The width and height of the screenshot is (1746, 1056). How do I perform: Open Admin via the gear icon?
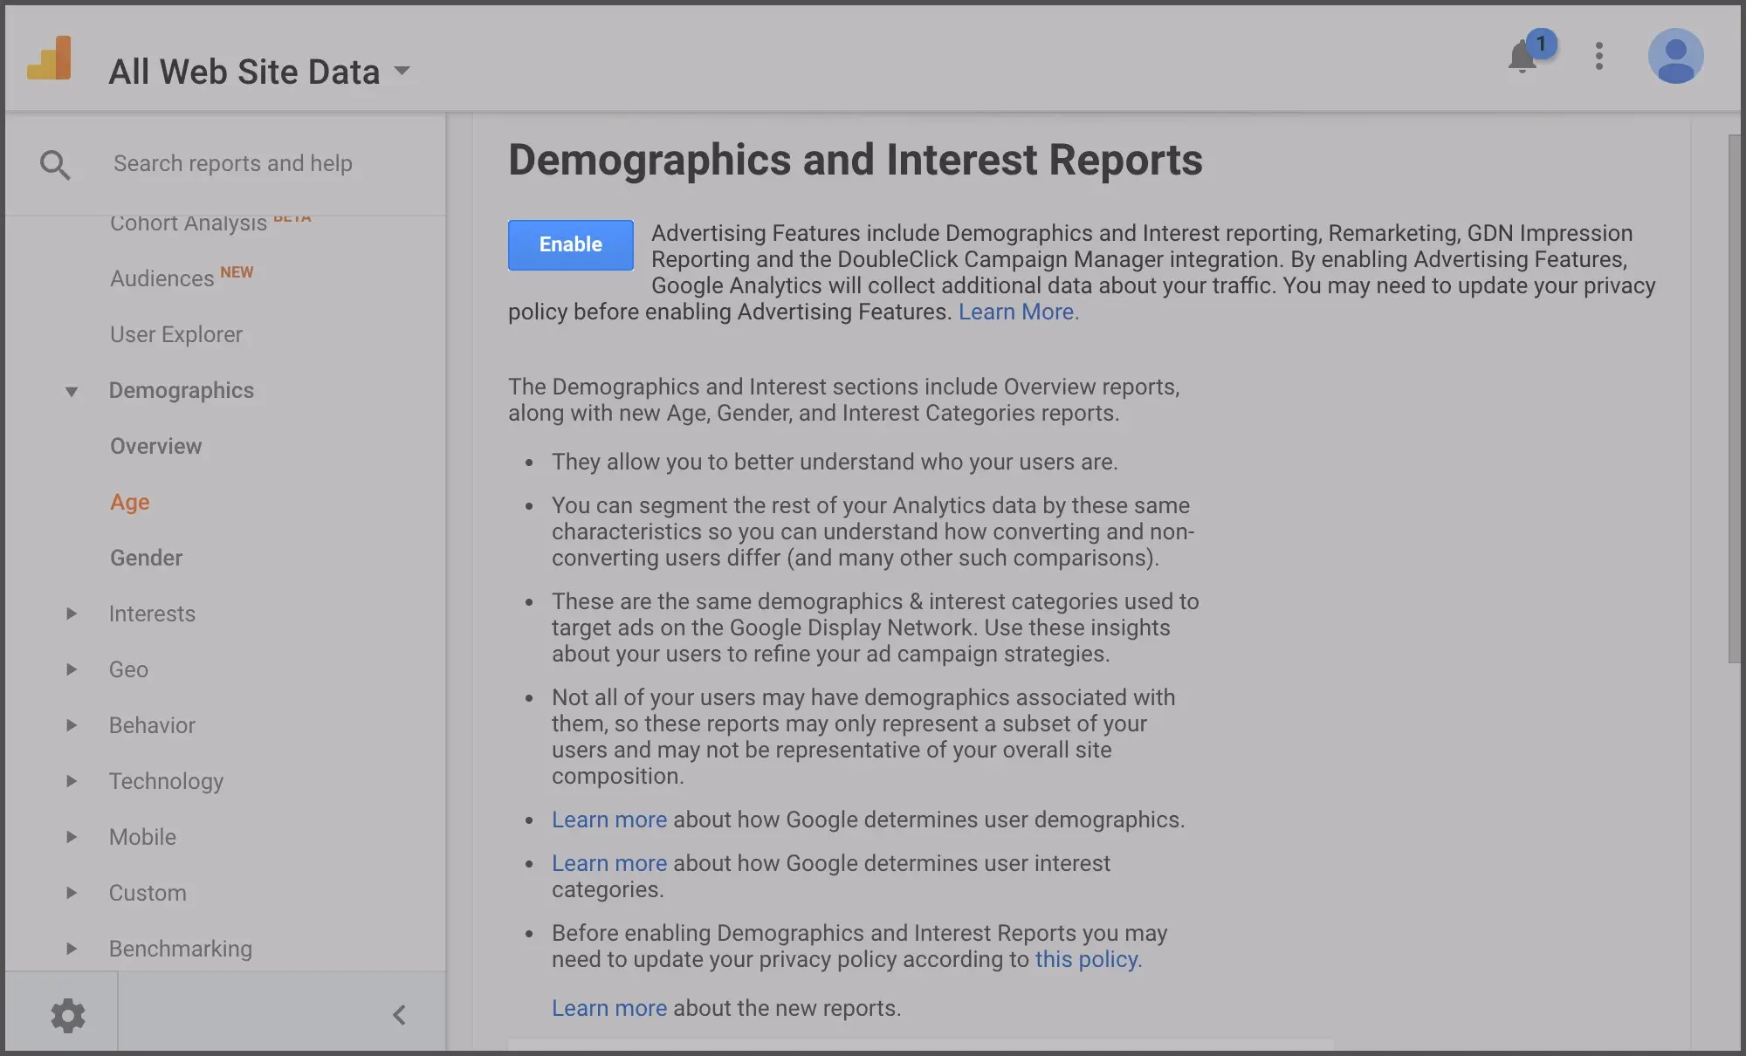[x=68, y=1014]
